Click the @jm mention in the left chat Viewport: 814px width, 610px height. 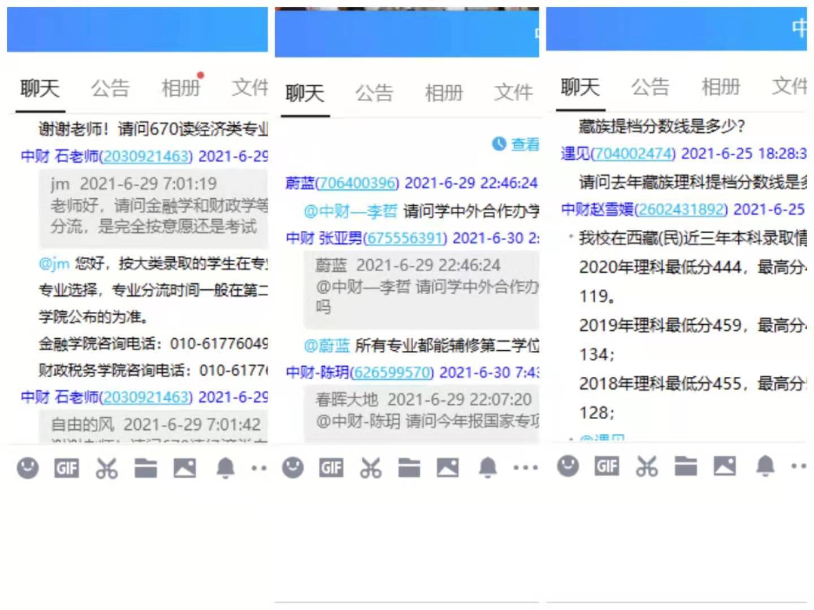(54, 263)
